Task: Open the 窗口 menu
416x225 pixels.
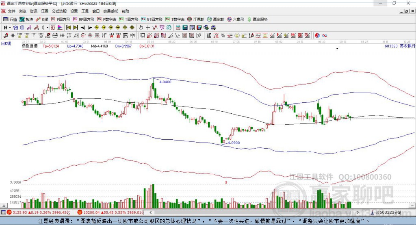Action: 96,11
